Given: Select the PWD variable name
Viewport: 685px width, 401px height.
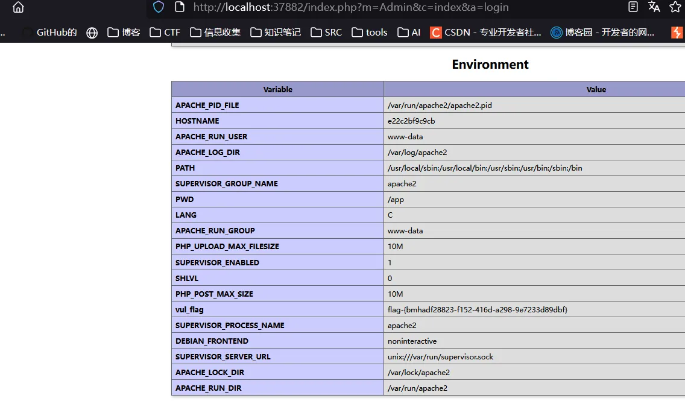Looking at the screenshot, I should (185, 199).
